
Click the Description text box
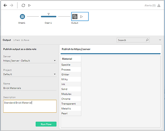point(30,106)
